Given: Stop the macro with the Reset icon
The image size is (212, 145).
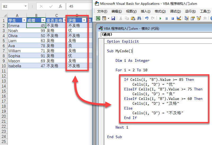Looking at the screenshot, I should [173, 18].
